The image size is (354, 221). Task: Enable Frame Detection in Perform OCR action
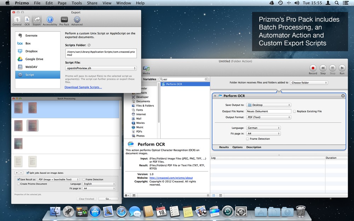(x=247, y=139)
